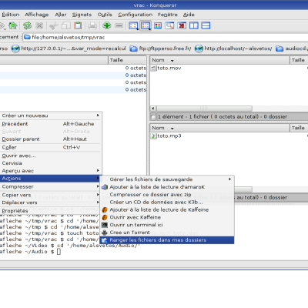Select Coller in the context menu
The image size is (308, 308).
coord(51,148)
